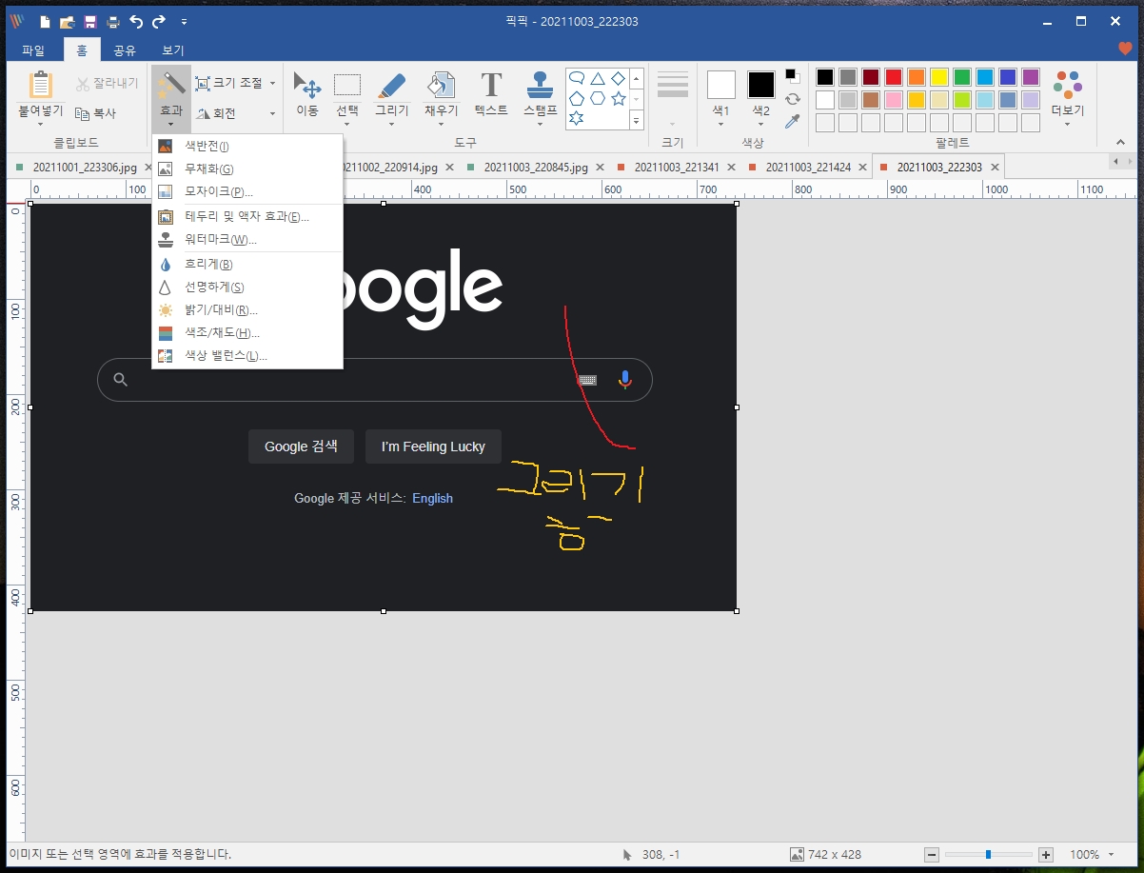Click the default black/white colors icon
Image resolution: width=1144 pixels, height=873 pixels.
pyautogui.click(x=792, y=76)
